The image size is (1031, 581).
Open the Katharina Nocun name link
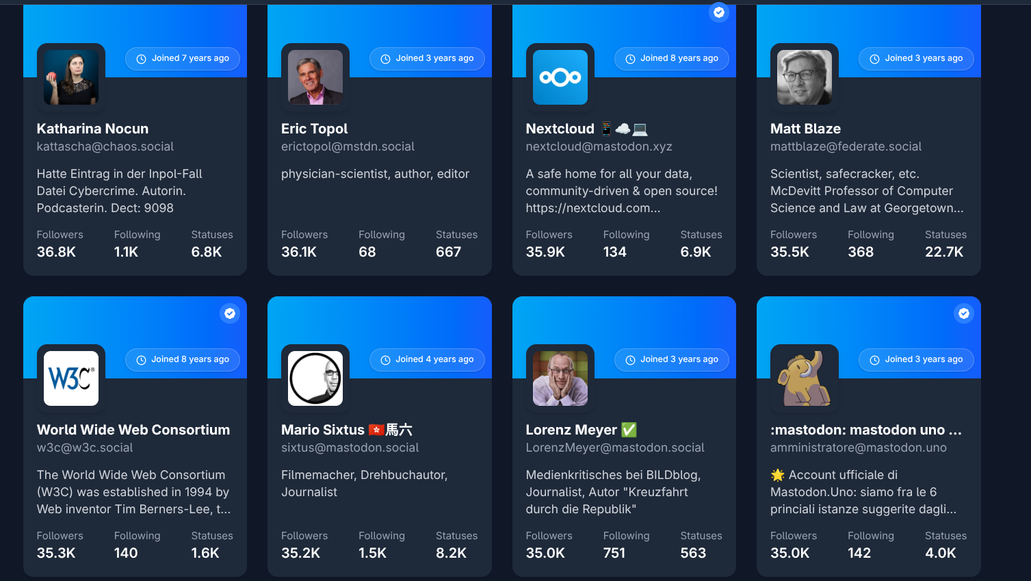92,129
